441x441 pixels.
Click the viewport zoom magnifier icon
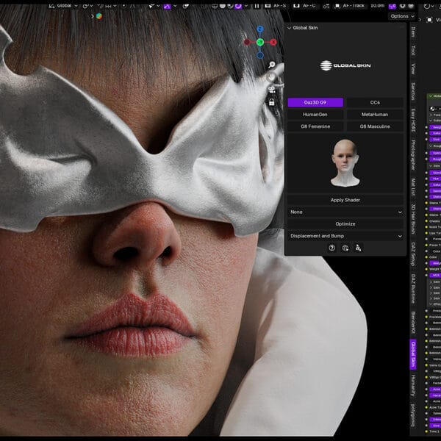click(272, 65)
